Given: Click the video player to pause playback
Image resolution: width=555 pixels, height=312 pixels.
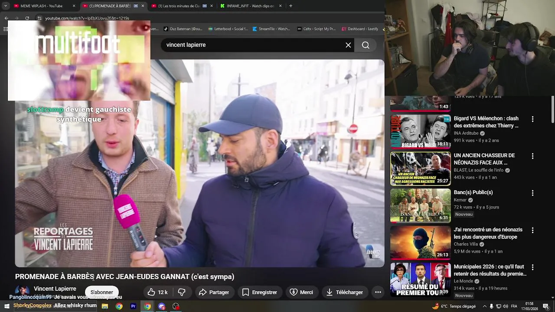Looking at the screenshot, I should pos(199,163).
